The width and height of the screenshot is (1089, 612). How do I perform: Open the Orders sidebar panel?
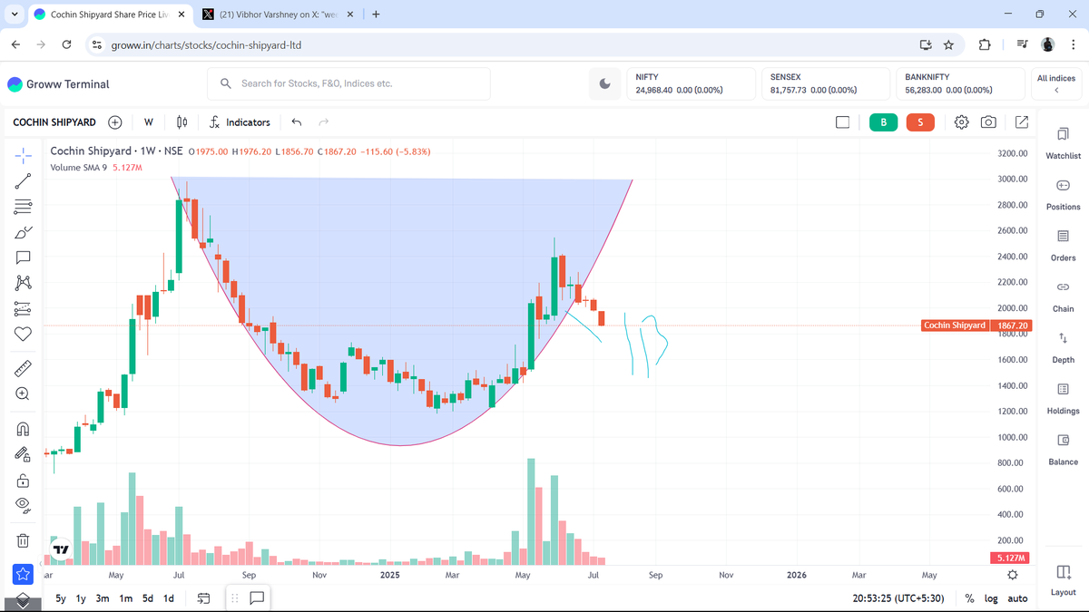coord(1063,246)
